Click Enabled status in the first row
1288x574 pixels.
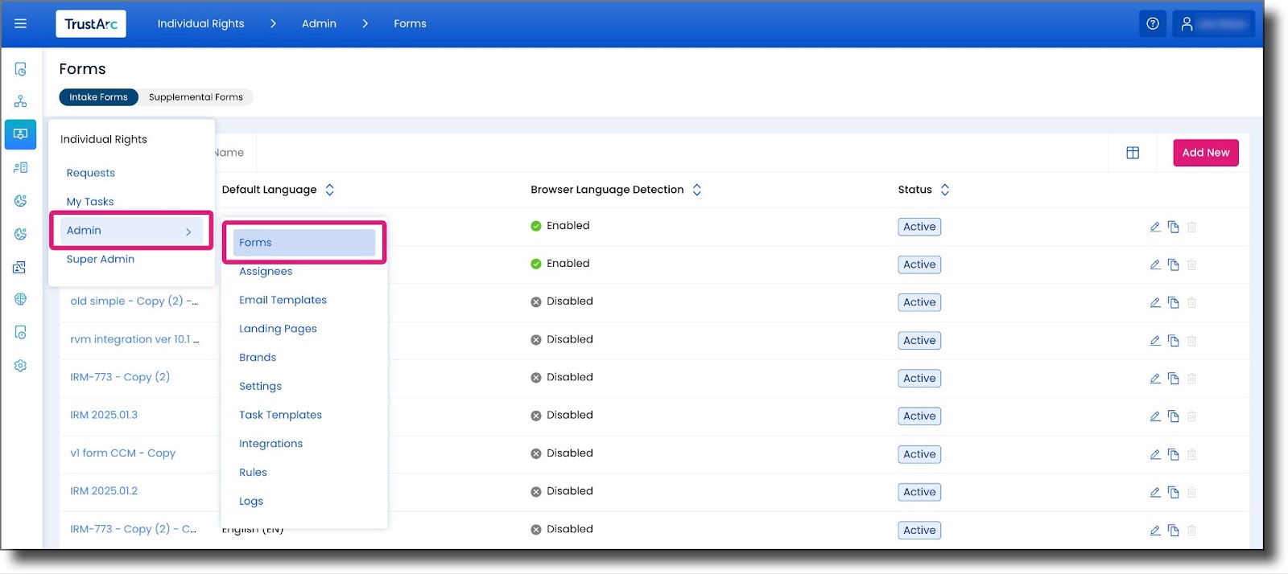pyautogui.click(x=560, y=226)
